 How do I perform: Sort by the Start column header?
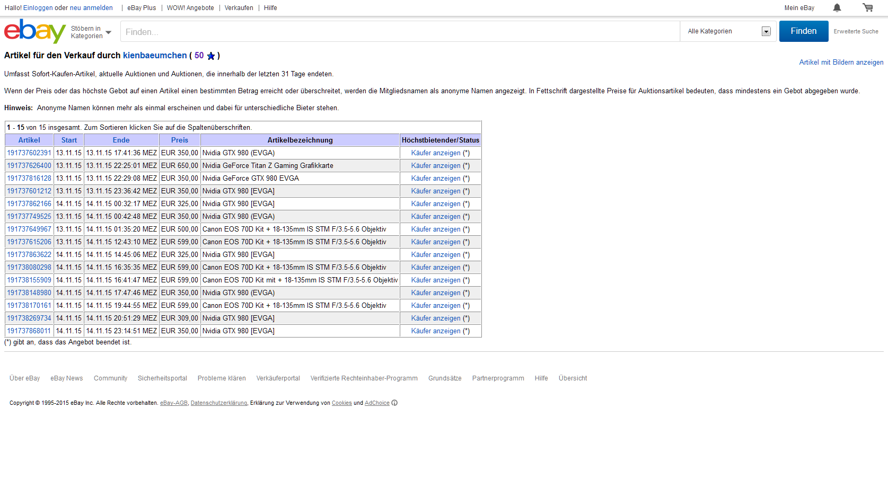click(69, 140)
